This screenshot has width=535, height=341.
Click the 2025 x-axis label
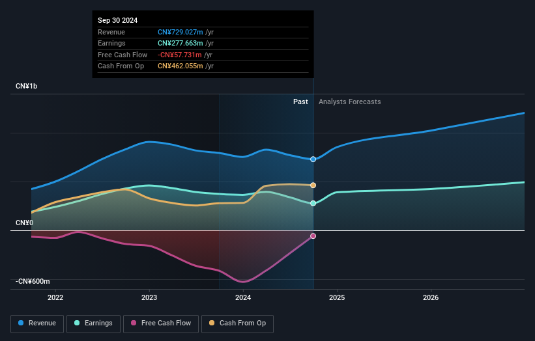tap(337, 298)
